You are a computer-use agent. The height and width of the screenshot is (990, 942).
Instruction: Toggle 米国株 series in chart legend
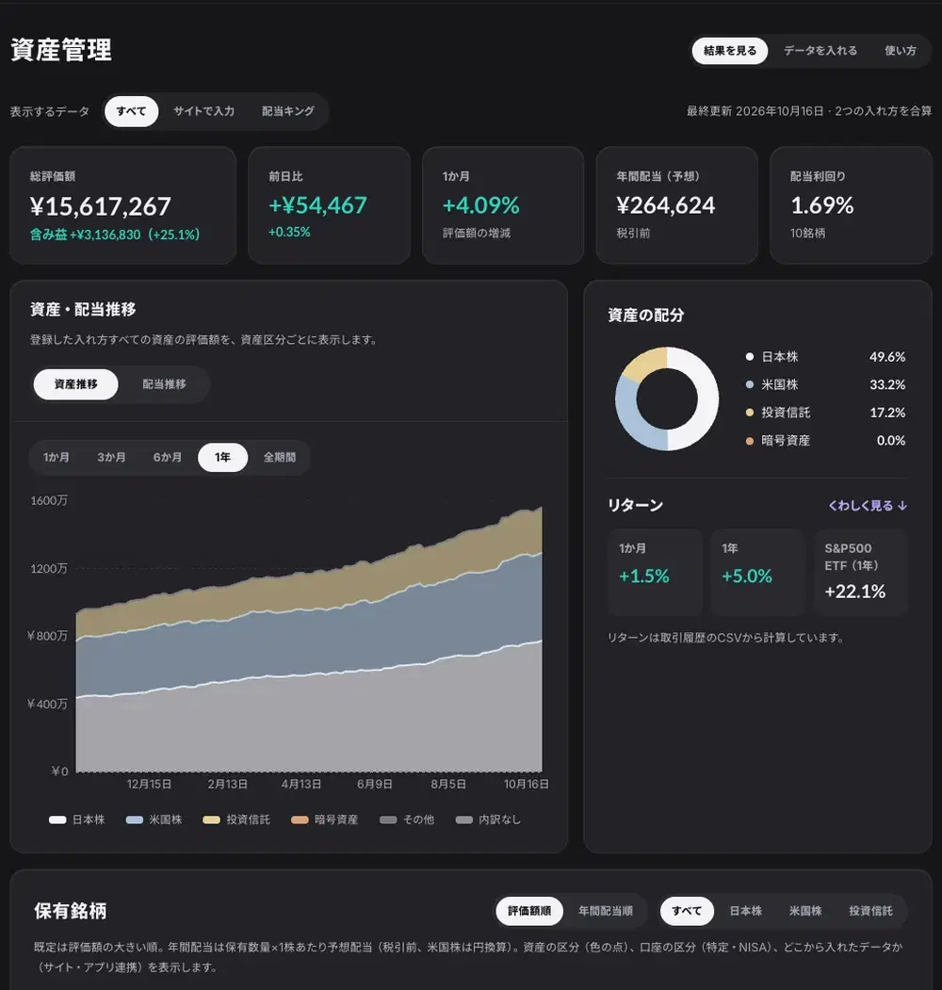tap(154, 820)
